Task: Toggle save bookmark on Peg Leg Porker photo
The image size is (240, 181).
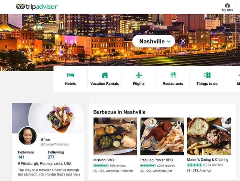Action: [179, 123]
